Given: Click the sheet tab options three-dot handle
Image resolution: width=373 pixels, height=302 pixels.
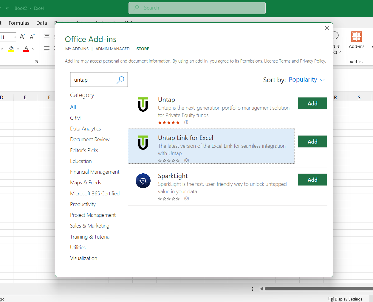Looking at the screenshot, I should pyautogui.click(x=253, y=289).
